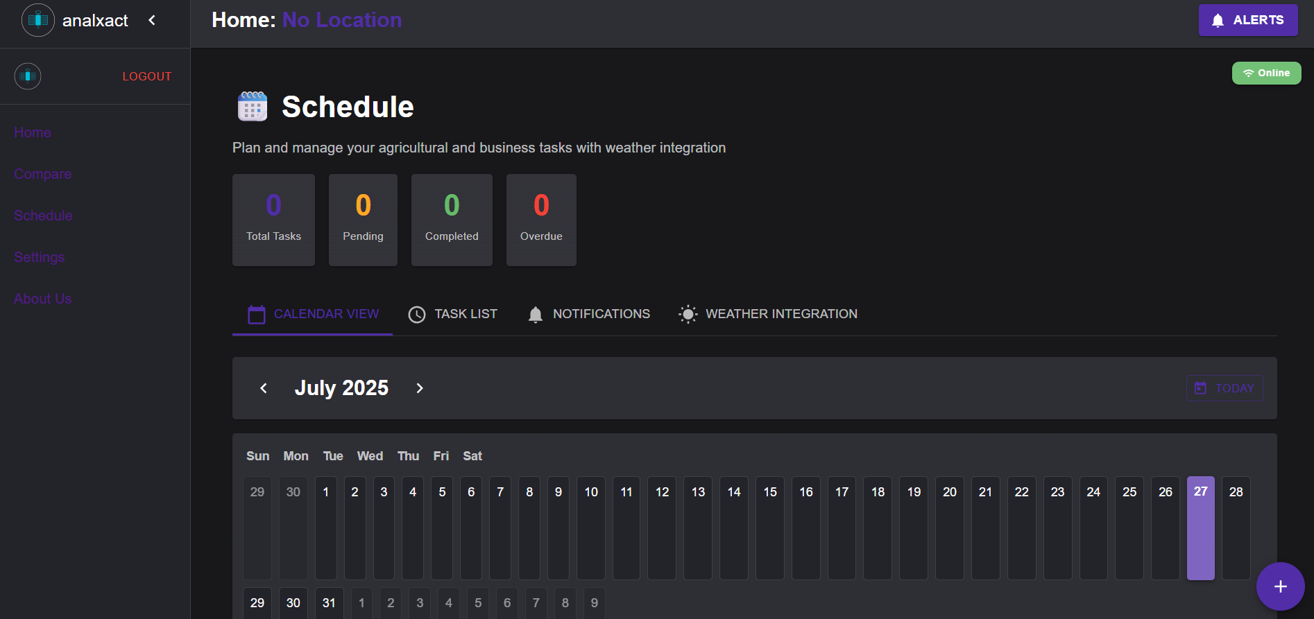Open the Home sidebar link
Screen dimensions: 1314x619
coord(33,132)
